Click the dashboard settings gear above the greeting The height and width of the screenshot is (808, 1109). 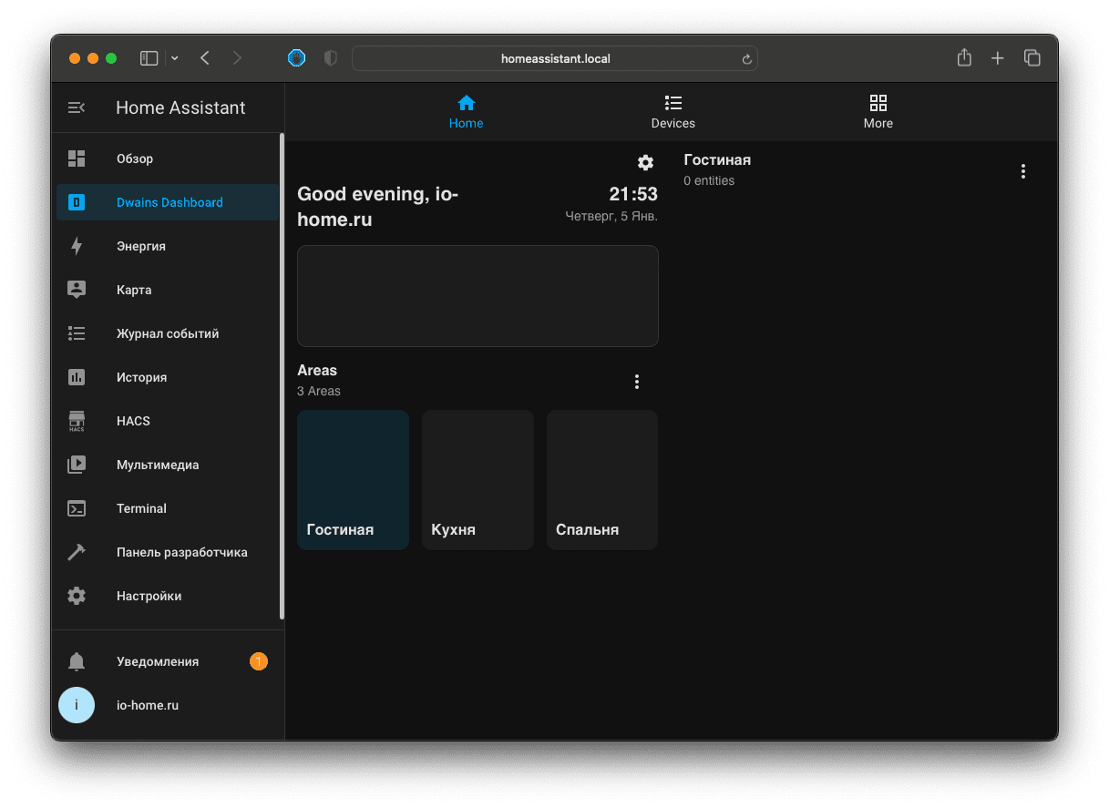[x=645, y=162]
